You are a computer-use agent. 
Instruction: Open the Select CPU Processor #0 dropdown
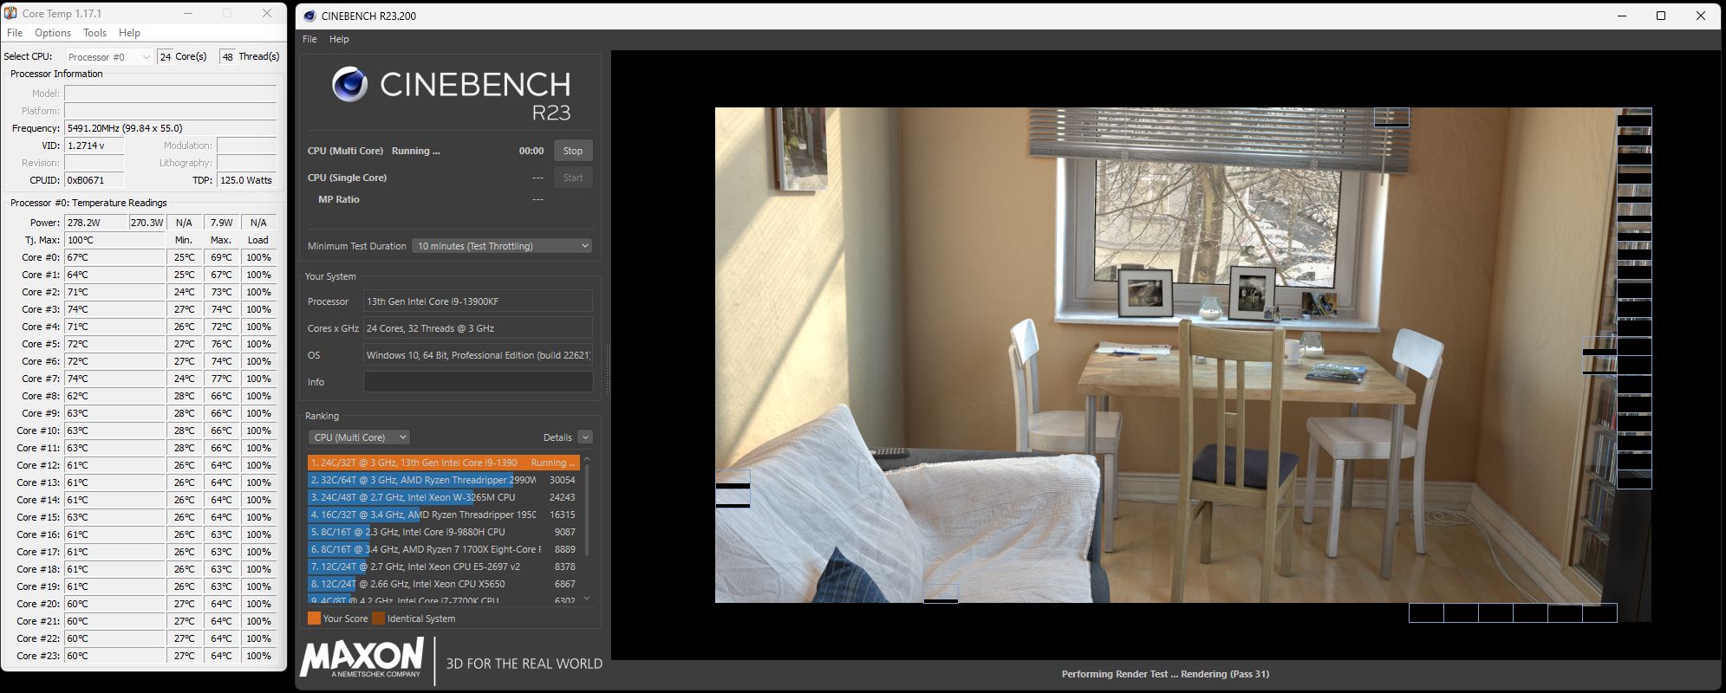point(109,57)
